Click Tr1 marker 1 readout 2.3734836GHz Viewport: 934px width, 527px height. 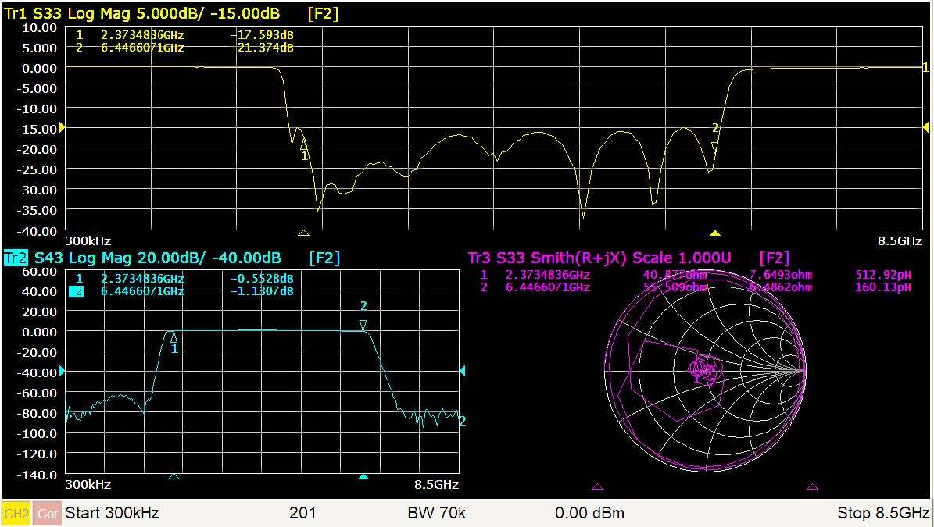click(142, 35)
